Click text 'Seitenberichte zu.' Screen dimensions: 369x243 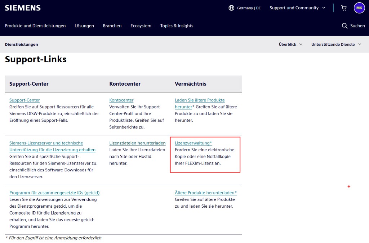click(x=127, y=127)
